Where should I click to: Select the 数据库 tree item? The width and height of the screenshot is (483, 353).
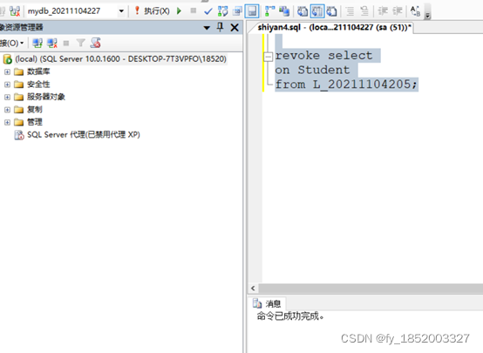[x=38, y=71]
